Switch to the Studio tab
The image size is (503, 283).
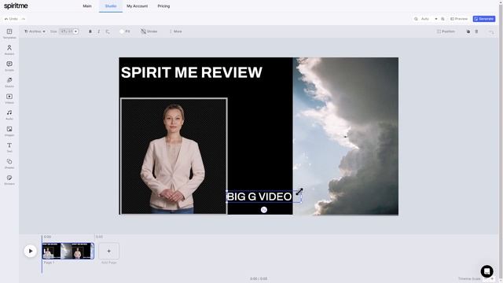(x=111, y=6)
